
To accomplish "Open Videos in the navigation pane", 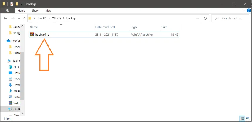I will [15, 103].
